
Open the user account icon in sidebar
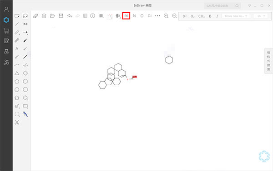pos(6,10)
